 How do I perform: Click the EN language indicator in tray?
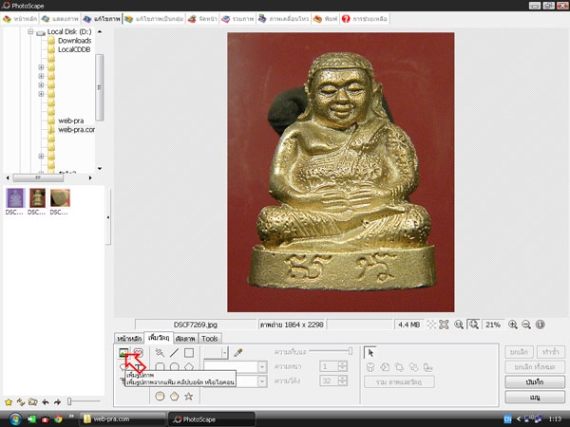[x=507, y=419]
